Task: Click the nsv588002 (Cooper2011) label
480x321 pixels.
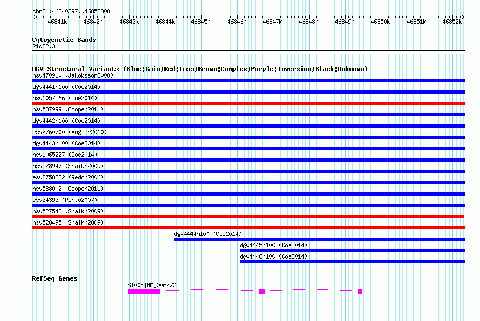Action: (68, 189)
